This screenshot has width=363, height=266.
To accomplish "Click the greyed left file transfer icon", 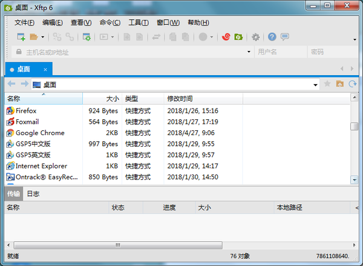I will coord(127,37).
